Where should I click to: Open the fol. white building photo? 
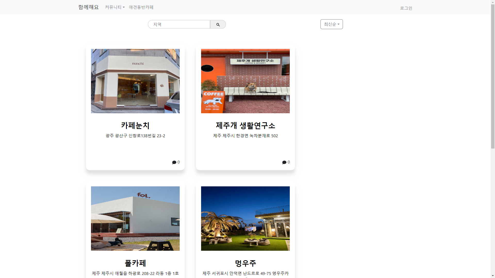135,219
